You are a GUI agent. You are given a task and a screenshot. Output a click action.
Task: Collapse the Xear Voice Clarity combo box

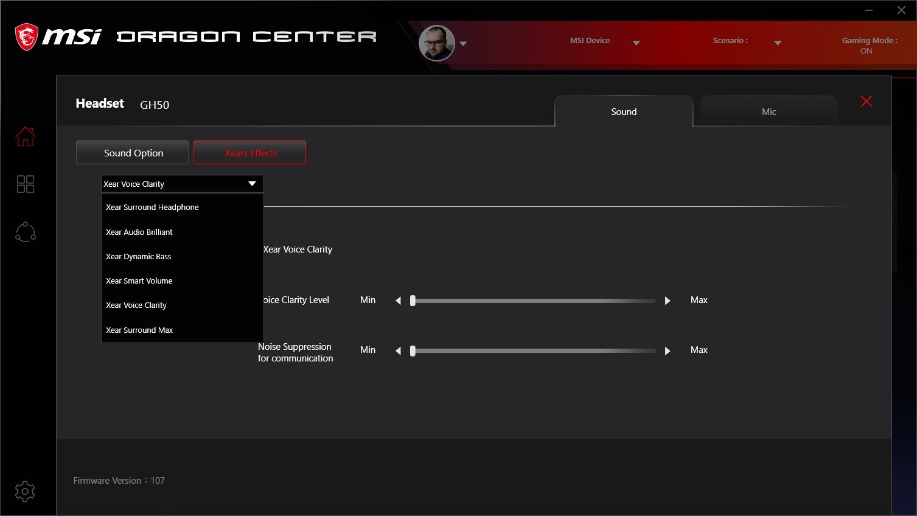click(182, 184)
